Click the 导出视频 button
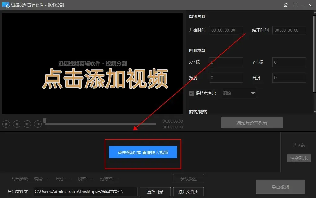Screen dimensions: 316x198 (280, 187)
